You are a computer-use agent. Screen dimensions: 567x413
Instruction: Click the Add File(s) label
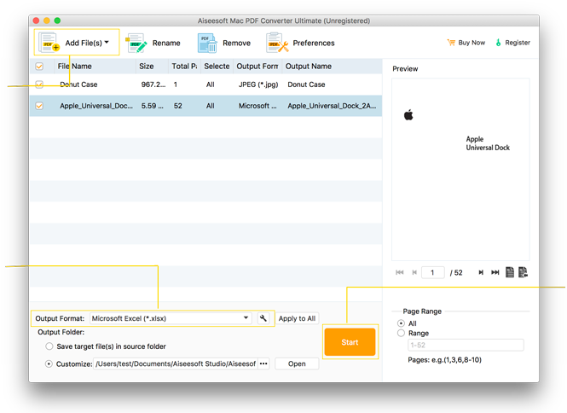point(84,43)
